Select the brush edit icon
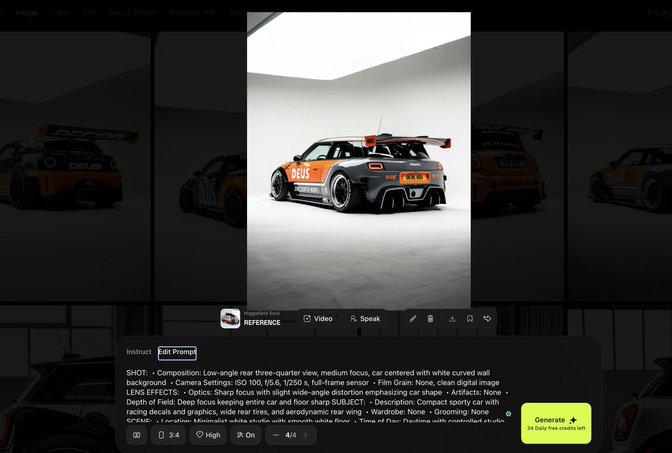This screenshot has height=453, width=672. [x=413, y=319]
